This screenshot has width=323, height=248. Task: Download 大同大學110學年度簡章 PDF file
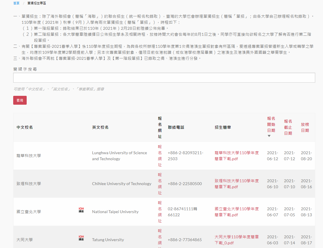tap(236, 240)
